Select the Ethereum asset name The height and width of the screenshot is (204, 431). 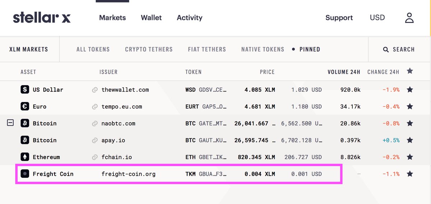(x=46, y=157)
